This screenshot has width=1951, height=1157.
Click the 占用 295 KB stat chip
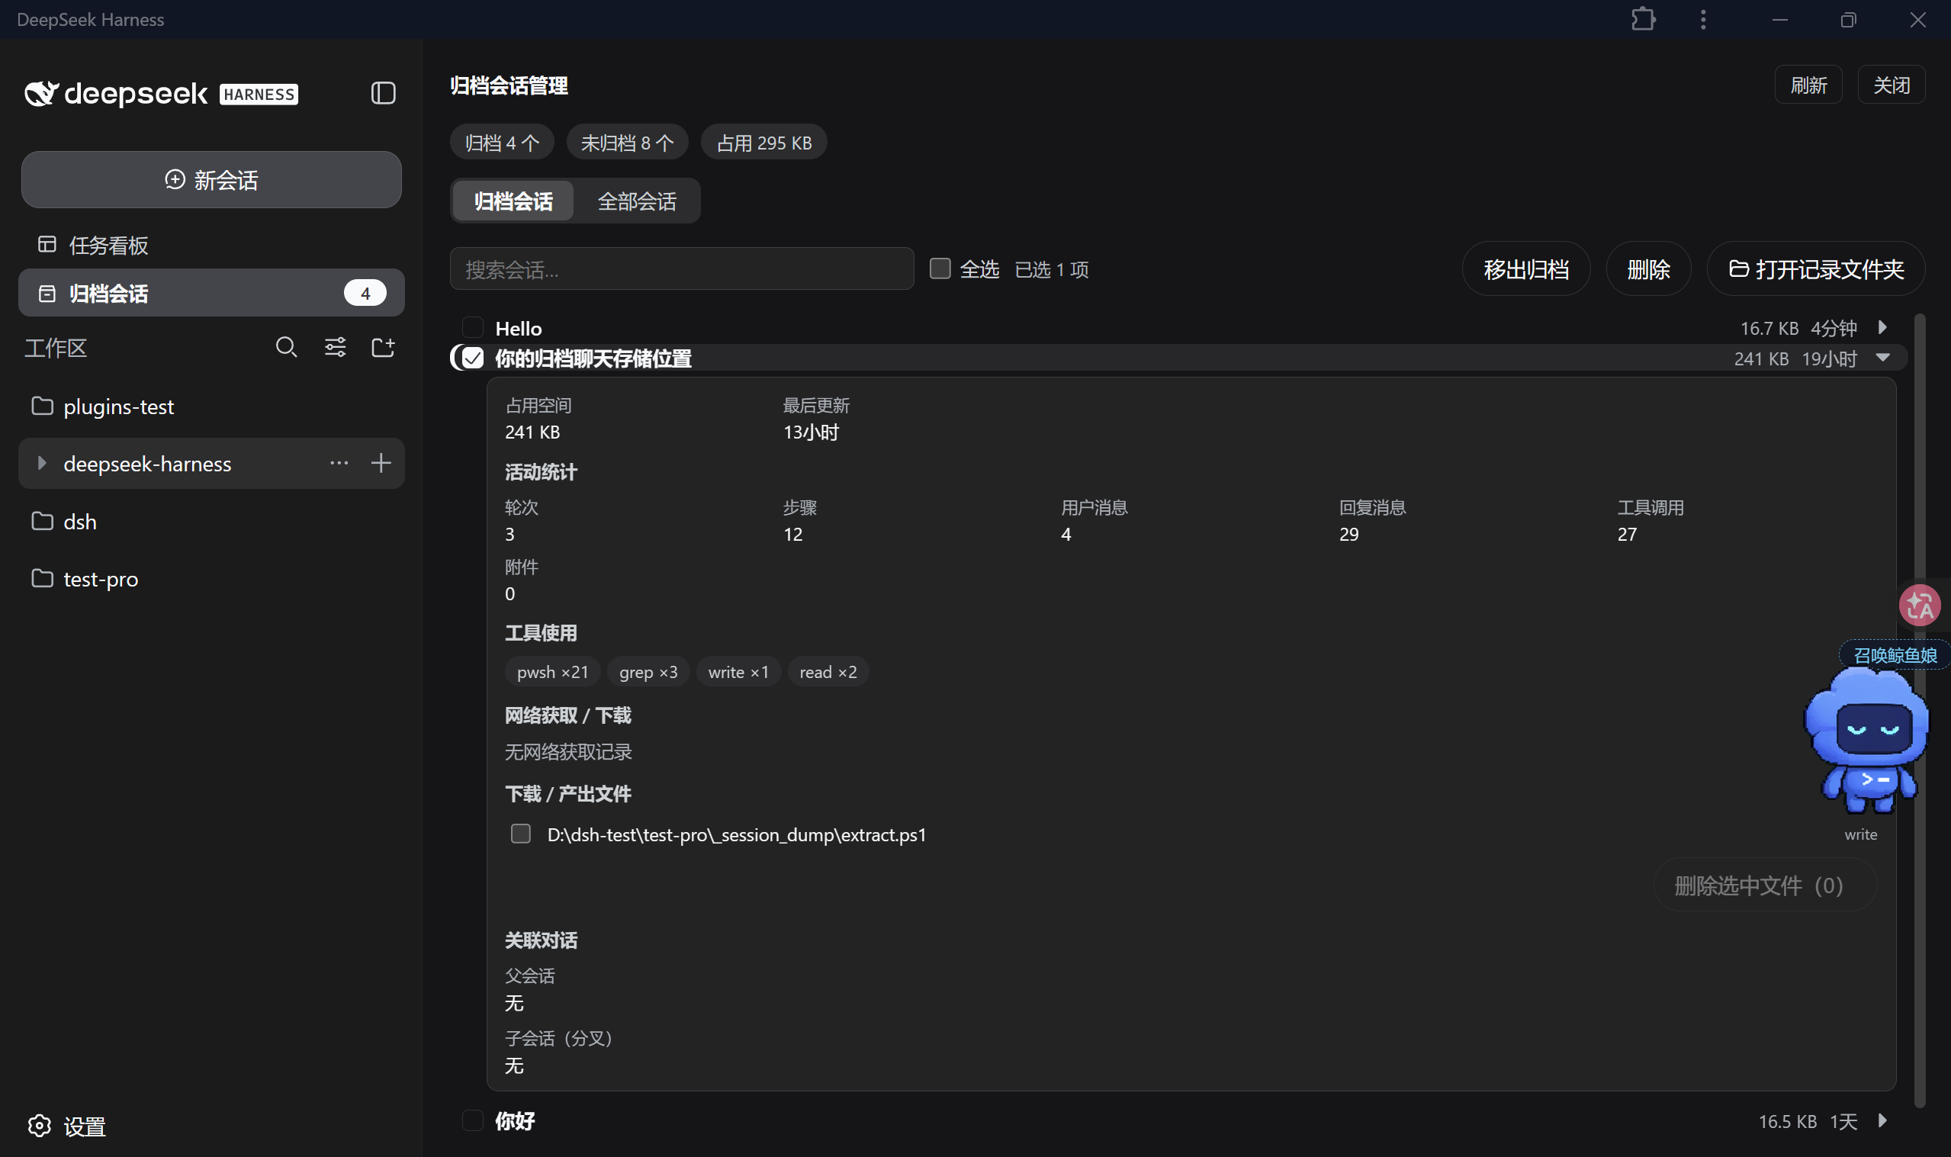(764, 143)
